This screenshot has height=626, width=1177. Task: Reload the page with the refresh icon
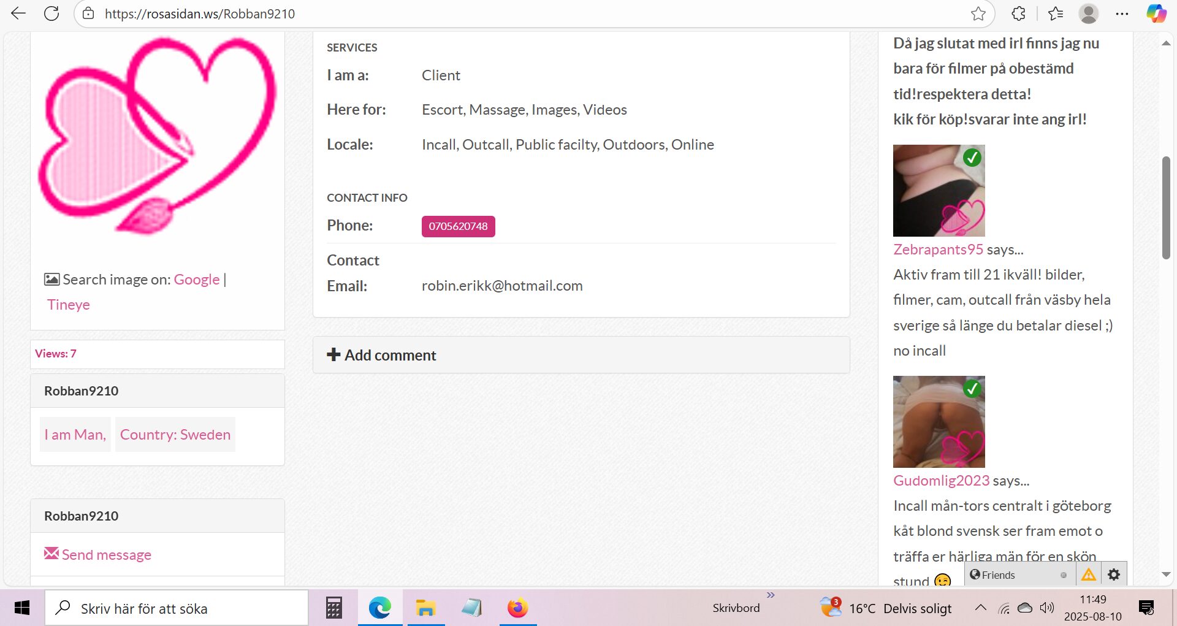pyautogui.click(x=51, y=13)
